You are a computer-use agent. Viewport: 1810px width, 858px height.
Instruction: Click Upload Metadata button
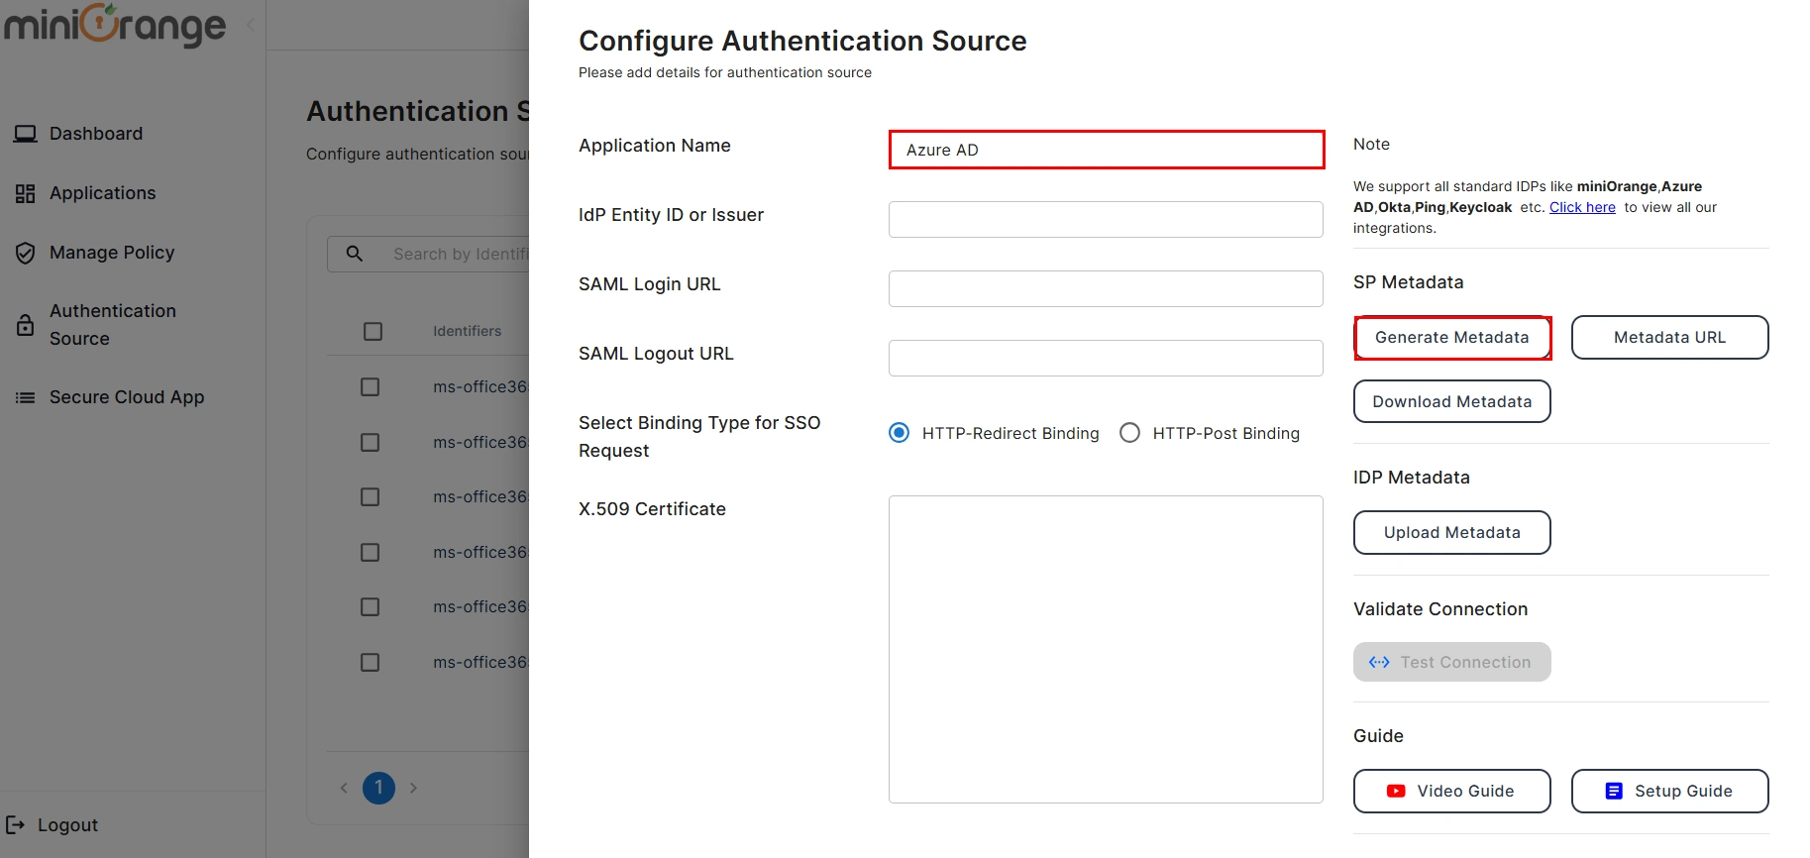point(1452,533)
